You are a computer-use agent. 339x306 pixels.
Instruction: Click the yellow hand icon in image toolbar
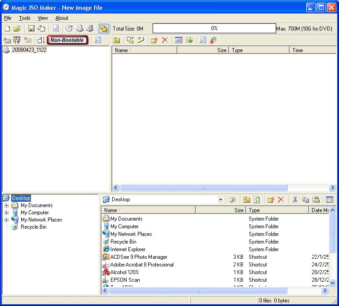tap(141, 40)
